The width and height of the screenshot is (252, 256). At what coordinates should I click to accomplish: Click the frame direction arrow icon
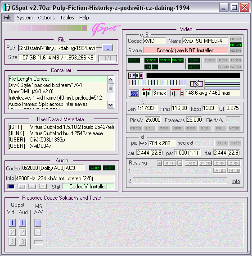(x=197, y=84)
